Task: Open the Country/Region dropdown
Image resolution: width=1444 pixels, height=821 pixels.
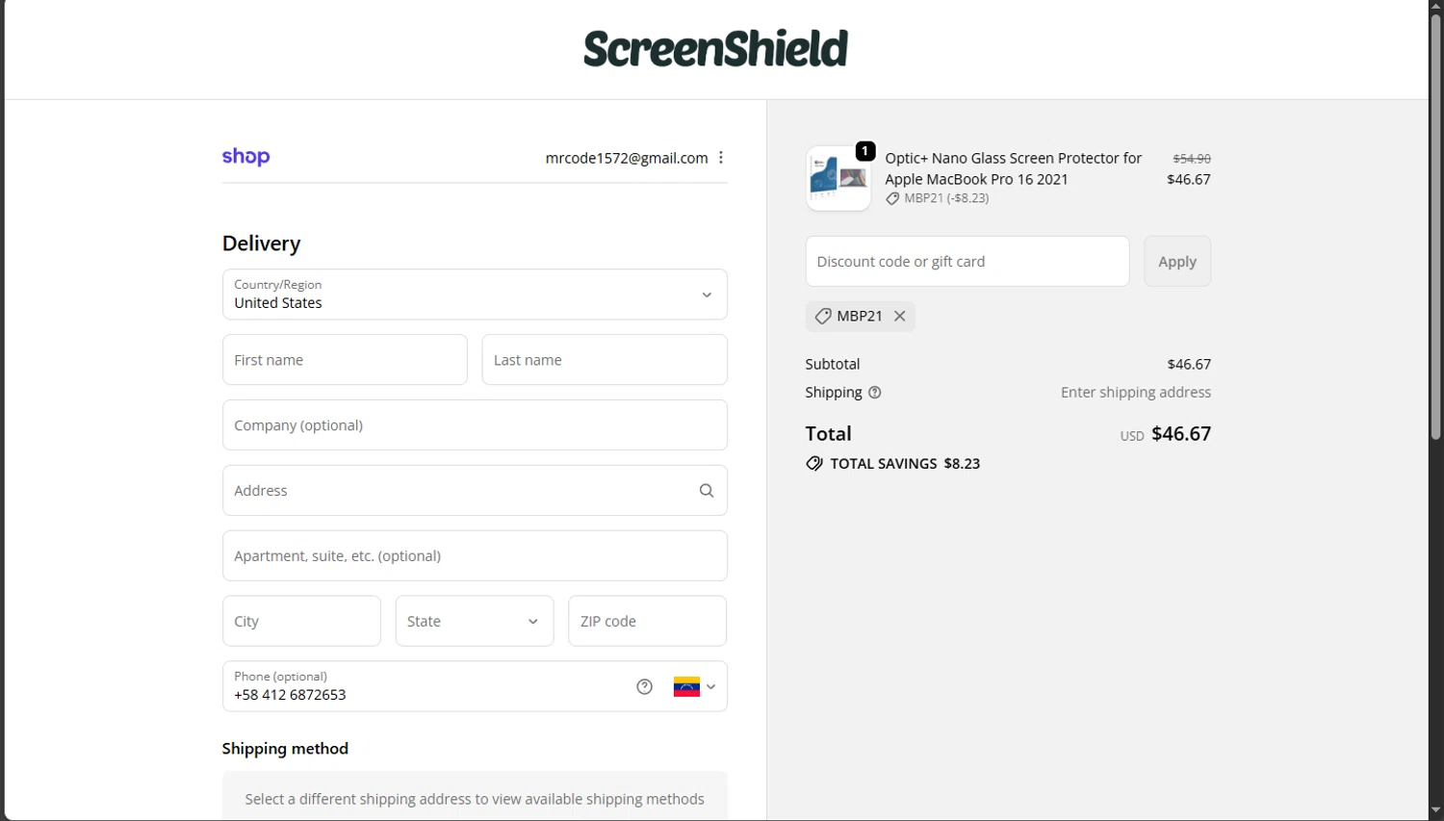Action: [475, 295]
